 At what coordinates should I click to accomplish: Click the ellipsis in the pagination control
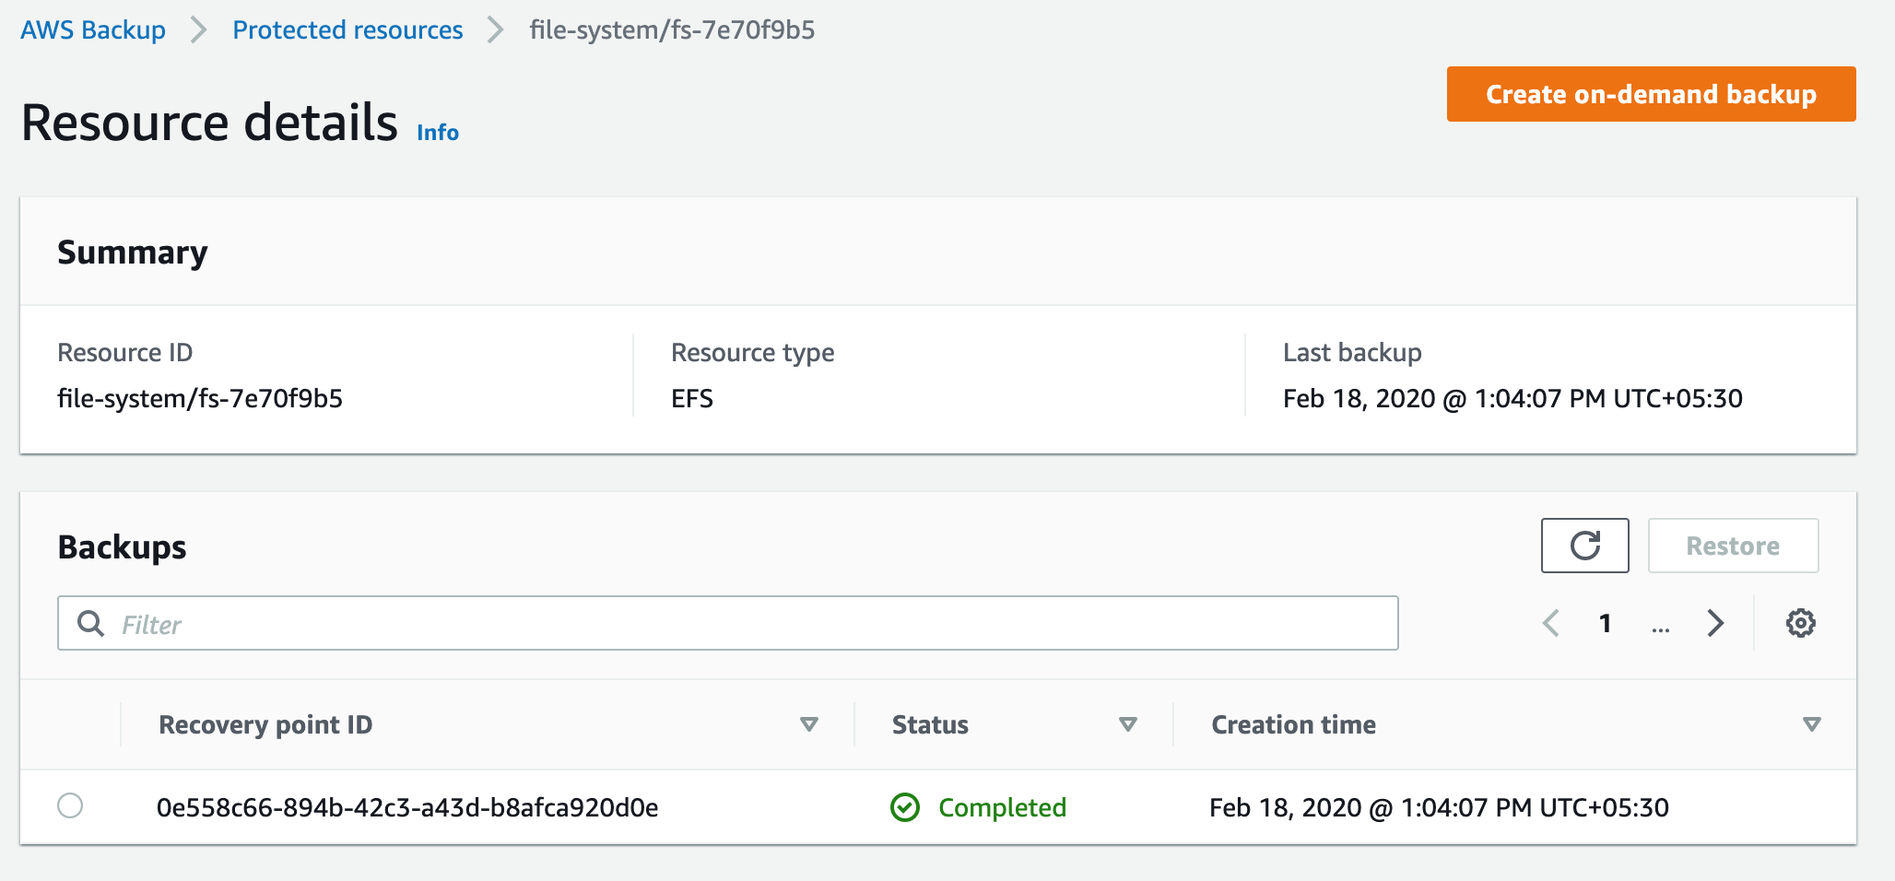pyautogui.click(x=1661, y=628)
